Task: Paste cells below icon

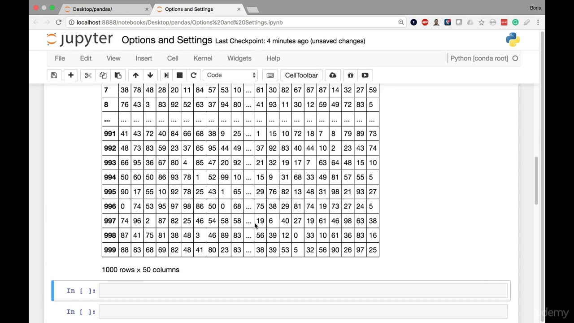Action: tap(118, 75)
